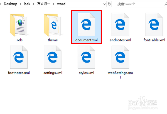Expand the chevron after bak in path

click(34, 4)
